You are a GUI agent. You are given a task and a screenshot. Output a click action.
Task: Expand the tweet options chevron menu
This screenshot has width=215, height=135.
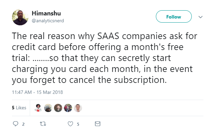point(200,17)
